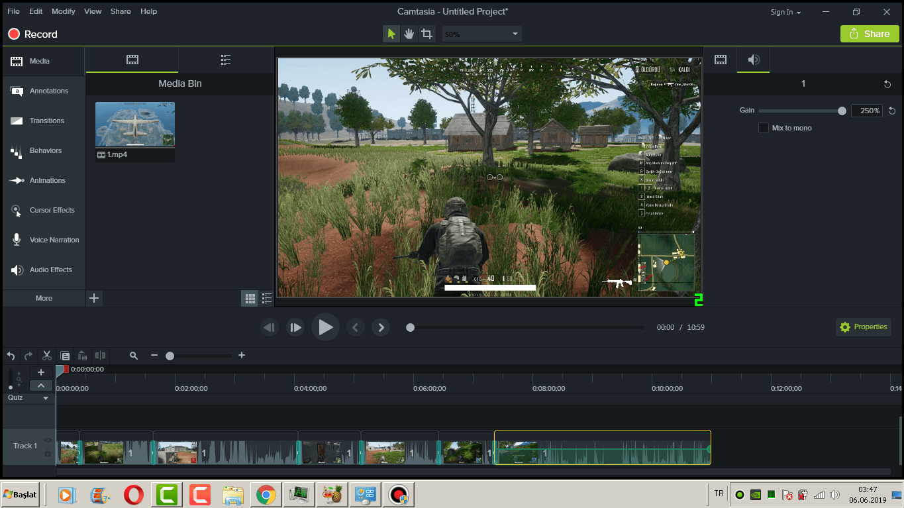The image size is (904, 508).
Task: Click the Split clip icon
Action: pos(100,356)
